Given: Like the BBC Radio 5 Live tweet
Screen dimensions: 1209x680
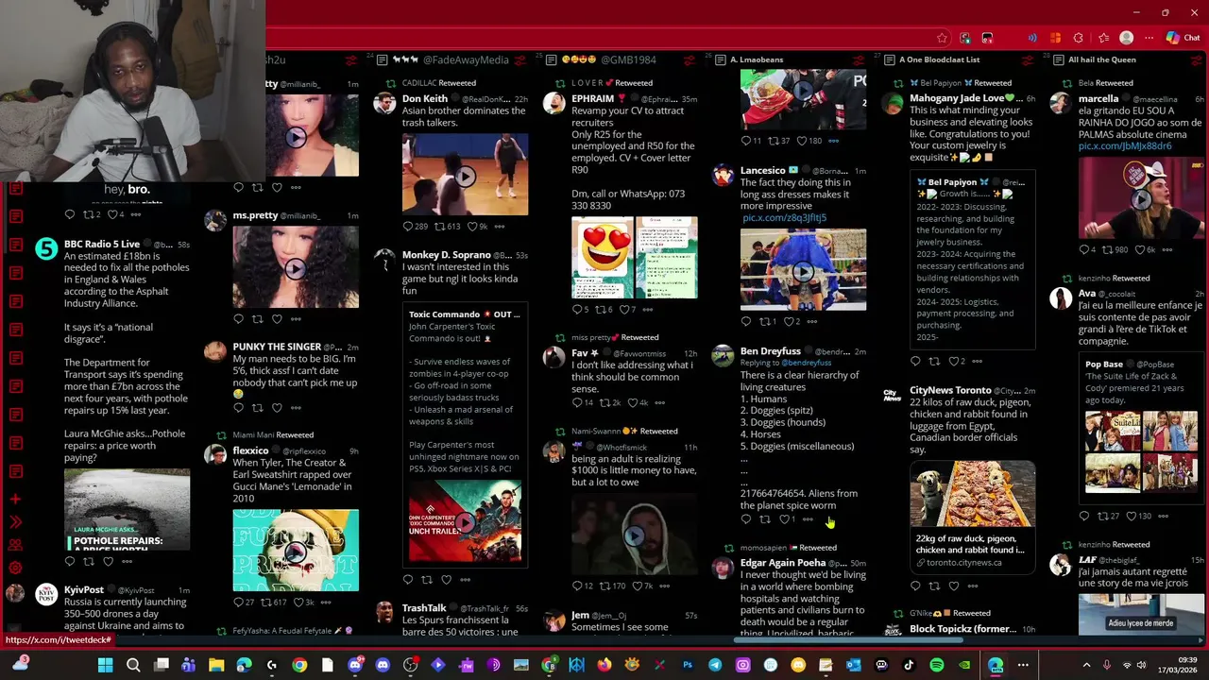Looking at the screenshot, I should tap(108, 561).
